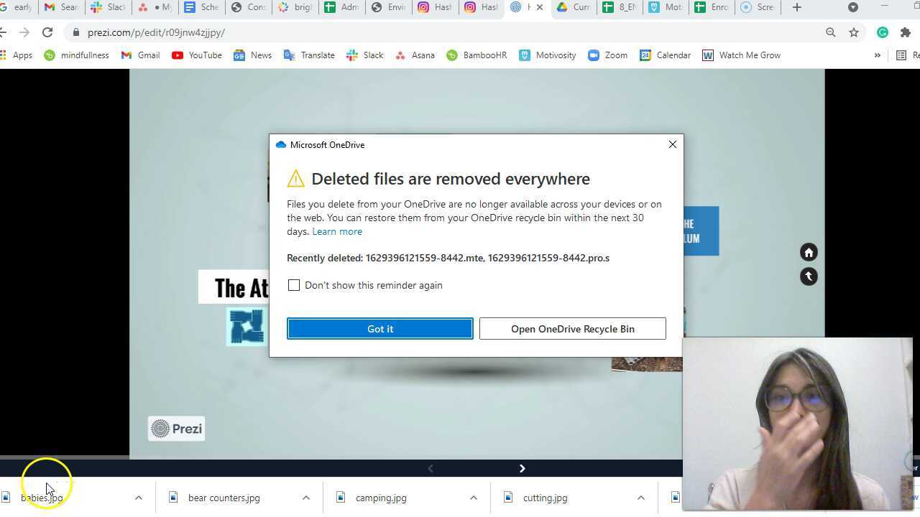Viewport: 920px width, 517px height.
Task: Click the Got it button
Action: [x=380, y=328]
